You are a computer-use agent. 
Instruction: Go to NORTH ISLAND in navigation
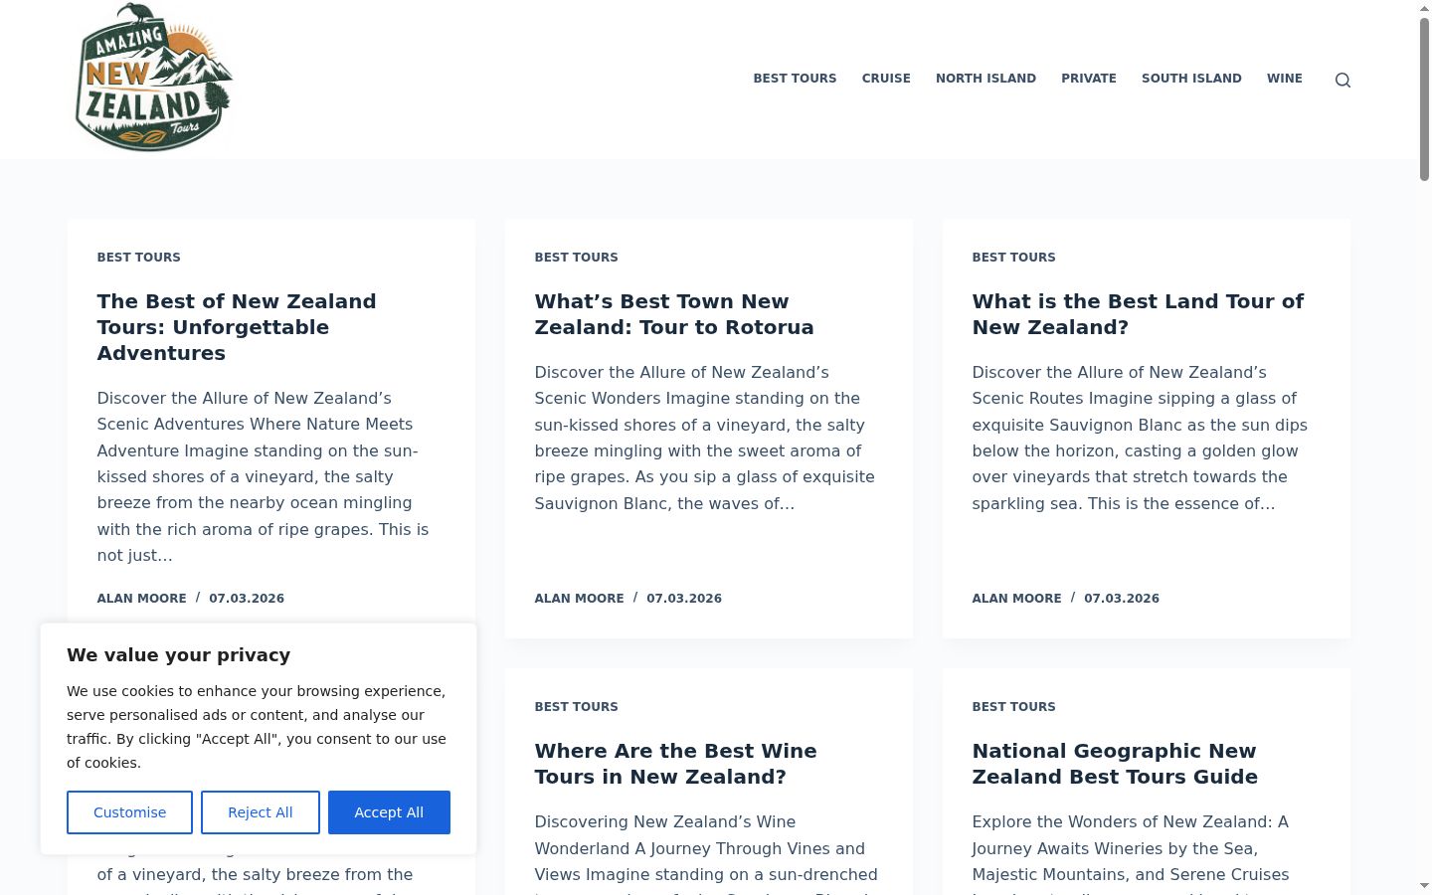[985, 79]
